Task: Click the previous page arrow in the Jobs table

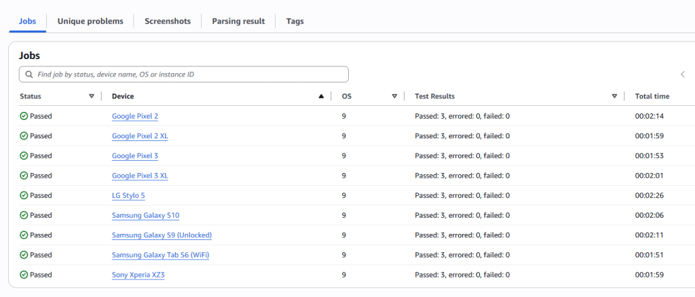Action: point(682,75)
